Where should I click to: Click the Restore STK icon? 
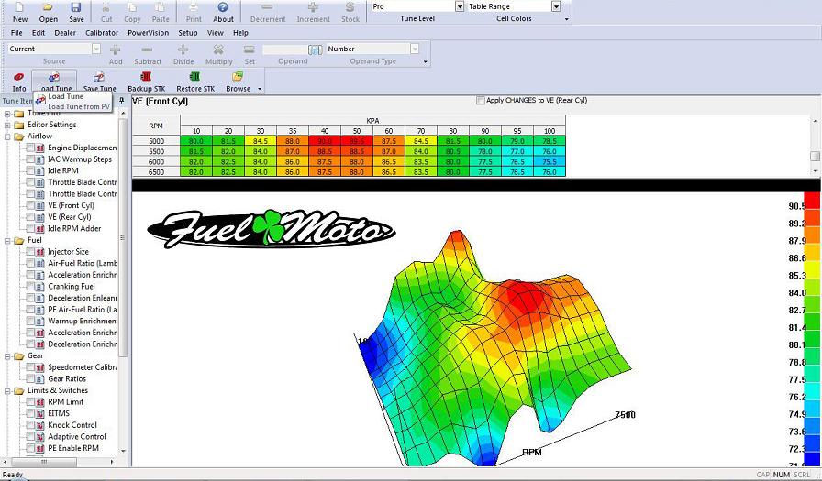pyautogui.click(x=195, y=77)
